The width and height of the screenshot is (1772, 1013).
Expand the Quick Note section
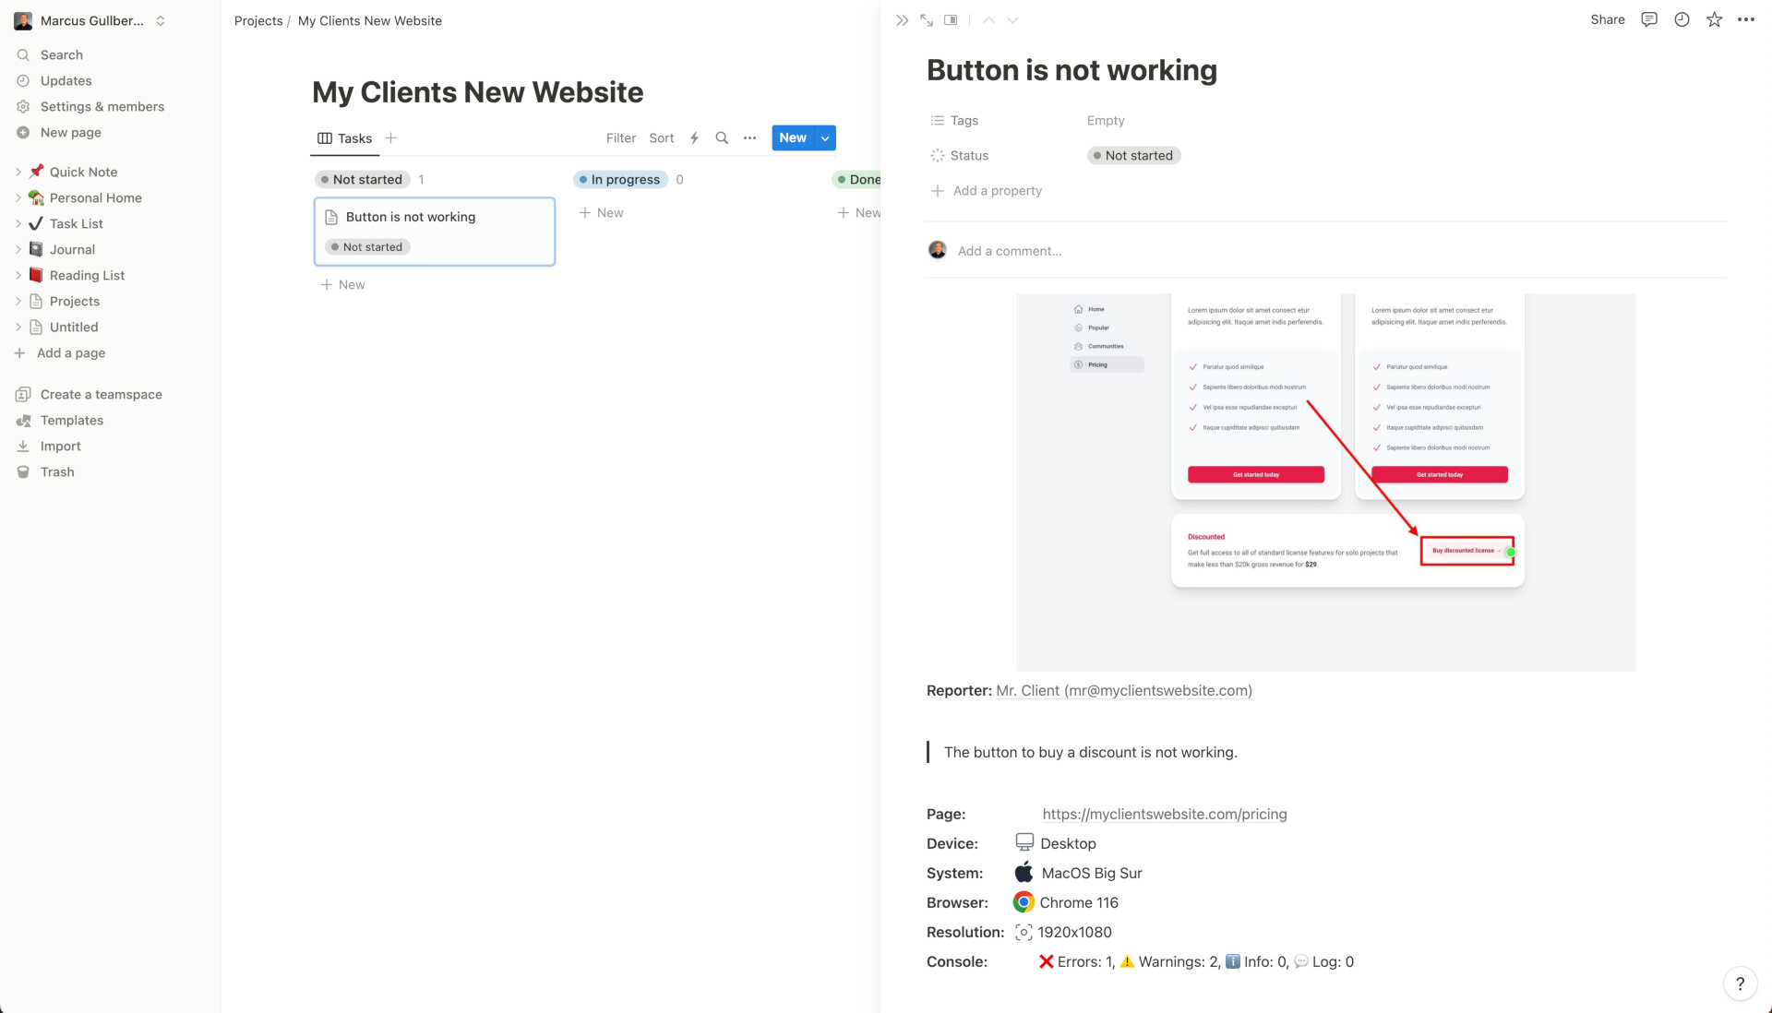click(18, 172)
